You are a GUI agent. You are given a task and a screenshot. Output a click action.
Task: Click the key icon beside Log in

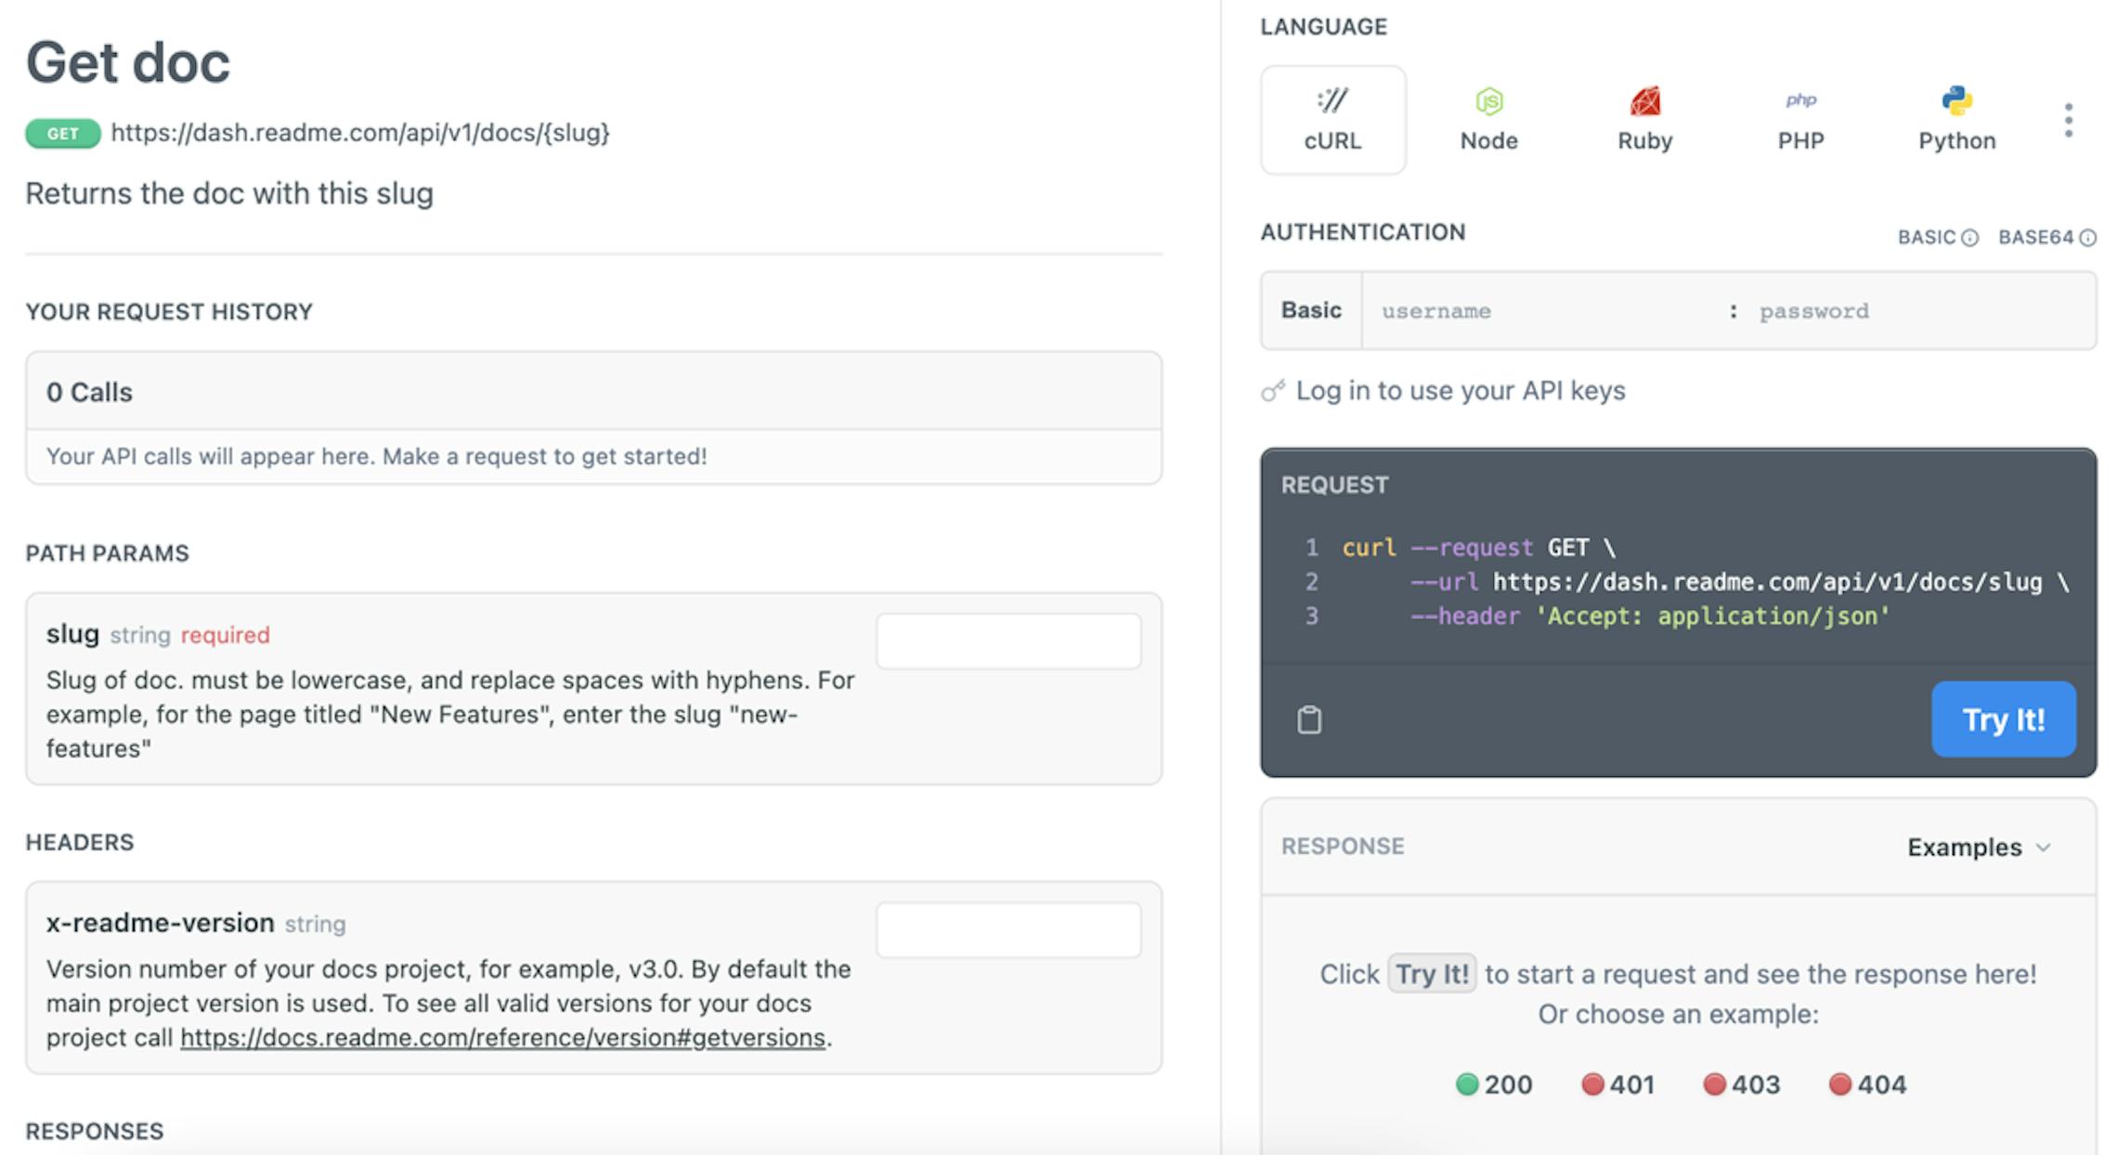click(1273, 391)
